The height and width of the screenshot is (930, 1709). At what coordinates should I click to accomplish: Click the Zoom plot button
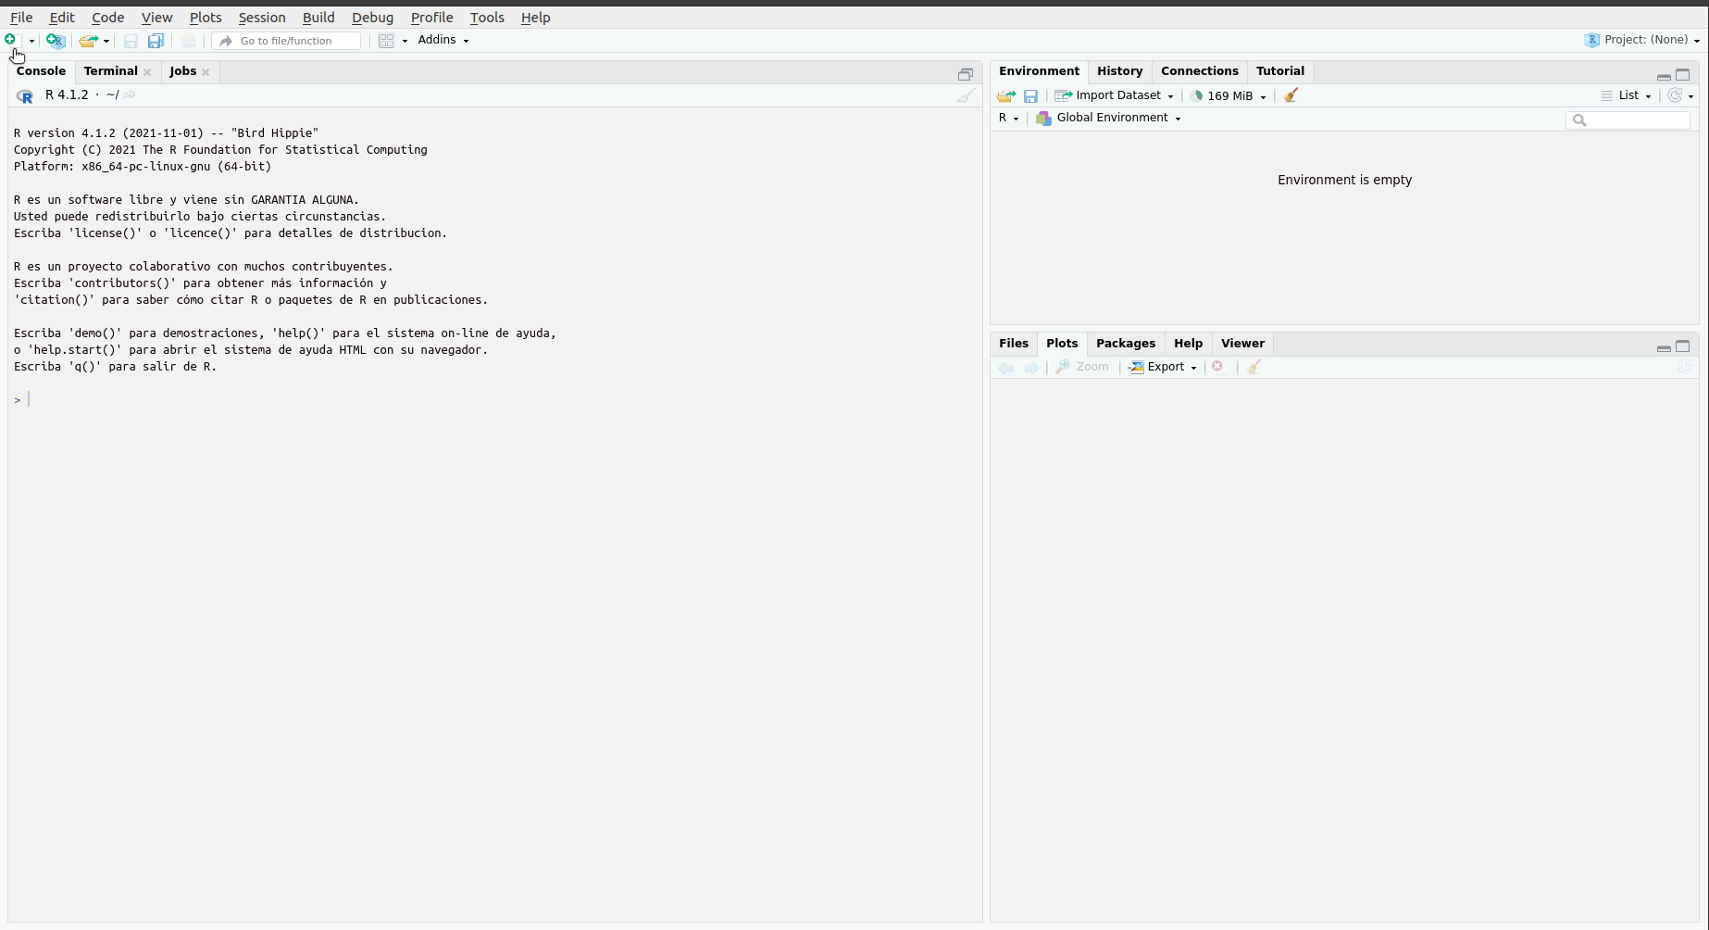coord(1082,367)
